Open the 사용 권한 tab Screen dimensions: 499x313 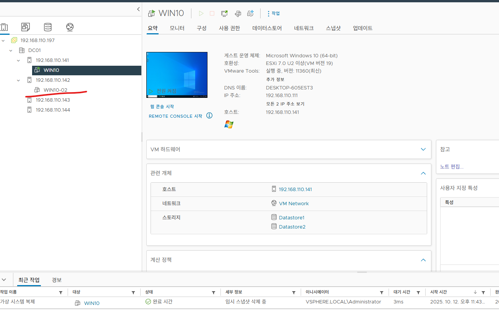coord(229,28)
